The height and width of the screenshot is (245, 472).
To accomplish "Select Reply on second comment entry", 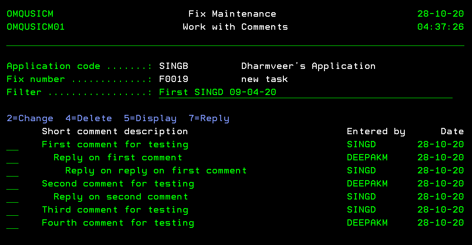I will tap(120, 197).
